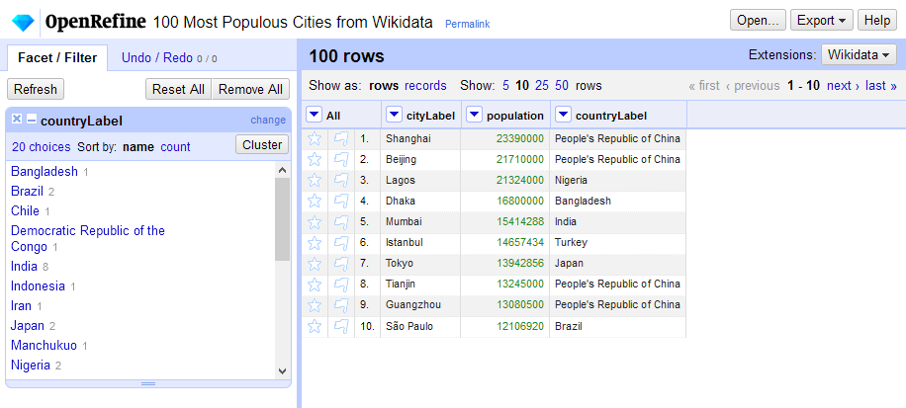Show 5 rows per page
Viewport: 906px width, 408px height.
505,86
